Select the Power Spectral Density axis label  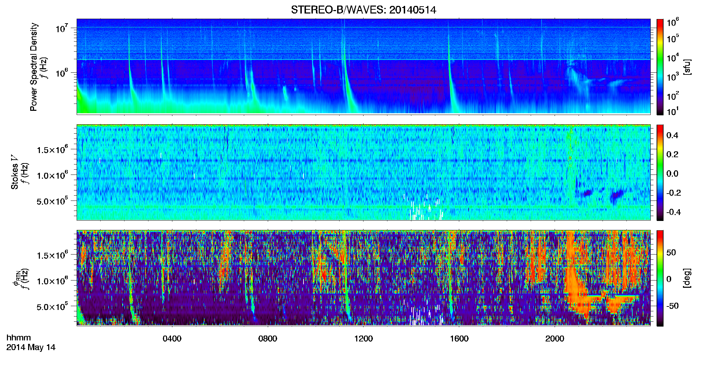(x=34, y=67)
